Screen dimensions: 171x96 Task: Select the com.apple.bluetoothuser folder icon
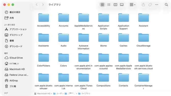[44, 77]
